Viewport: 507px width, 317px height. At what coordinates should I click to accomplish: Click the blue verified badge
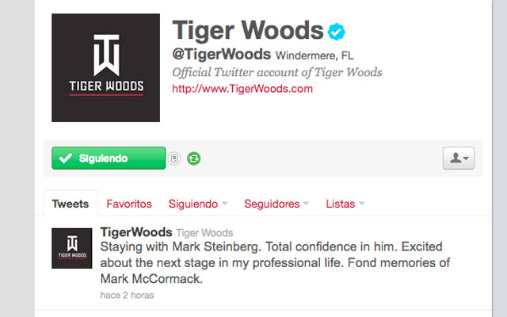click(x=336, y=32)
